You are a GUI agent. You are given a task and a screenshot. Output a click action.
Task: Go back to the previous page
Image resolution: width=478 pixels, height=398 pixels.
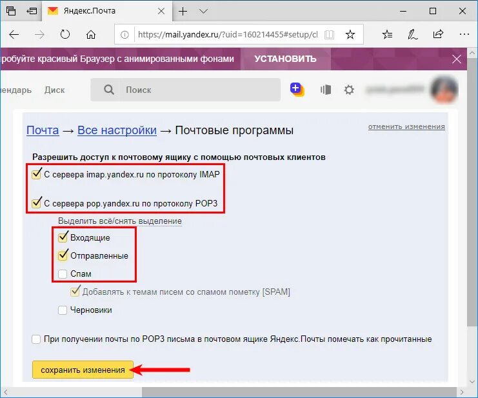point(14,34)
